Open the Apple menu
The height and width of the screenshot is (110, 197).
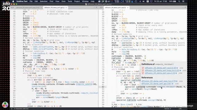coord(13,1)
